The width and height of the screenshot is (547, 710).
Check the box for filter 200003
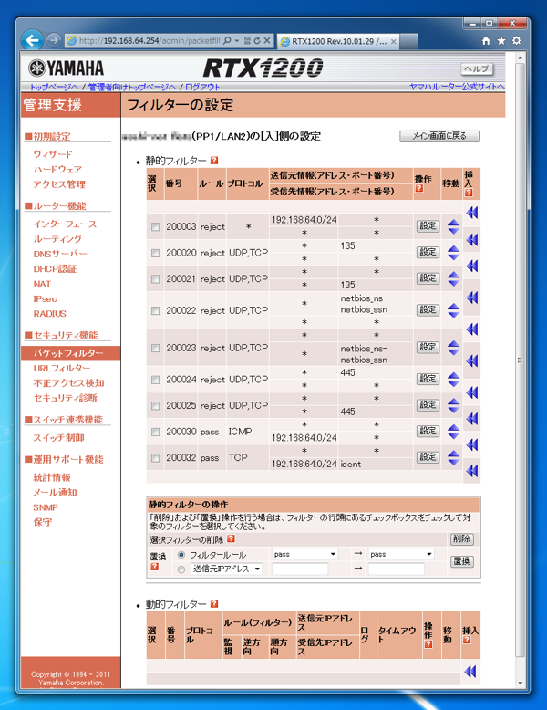156,227
